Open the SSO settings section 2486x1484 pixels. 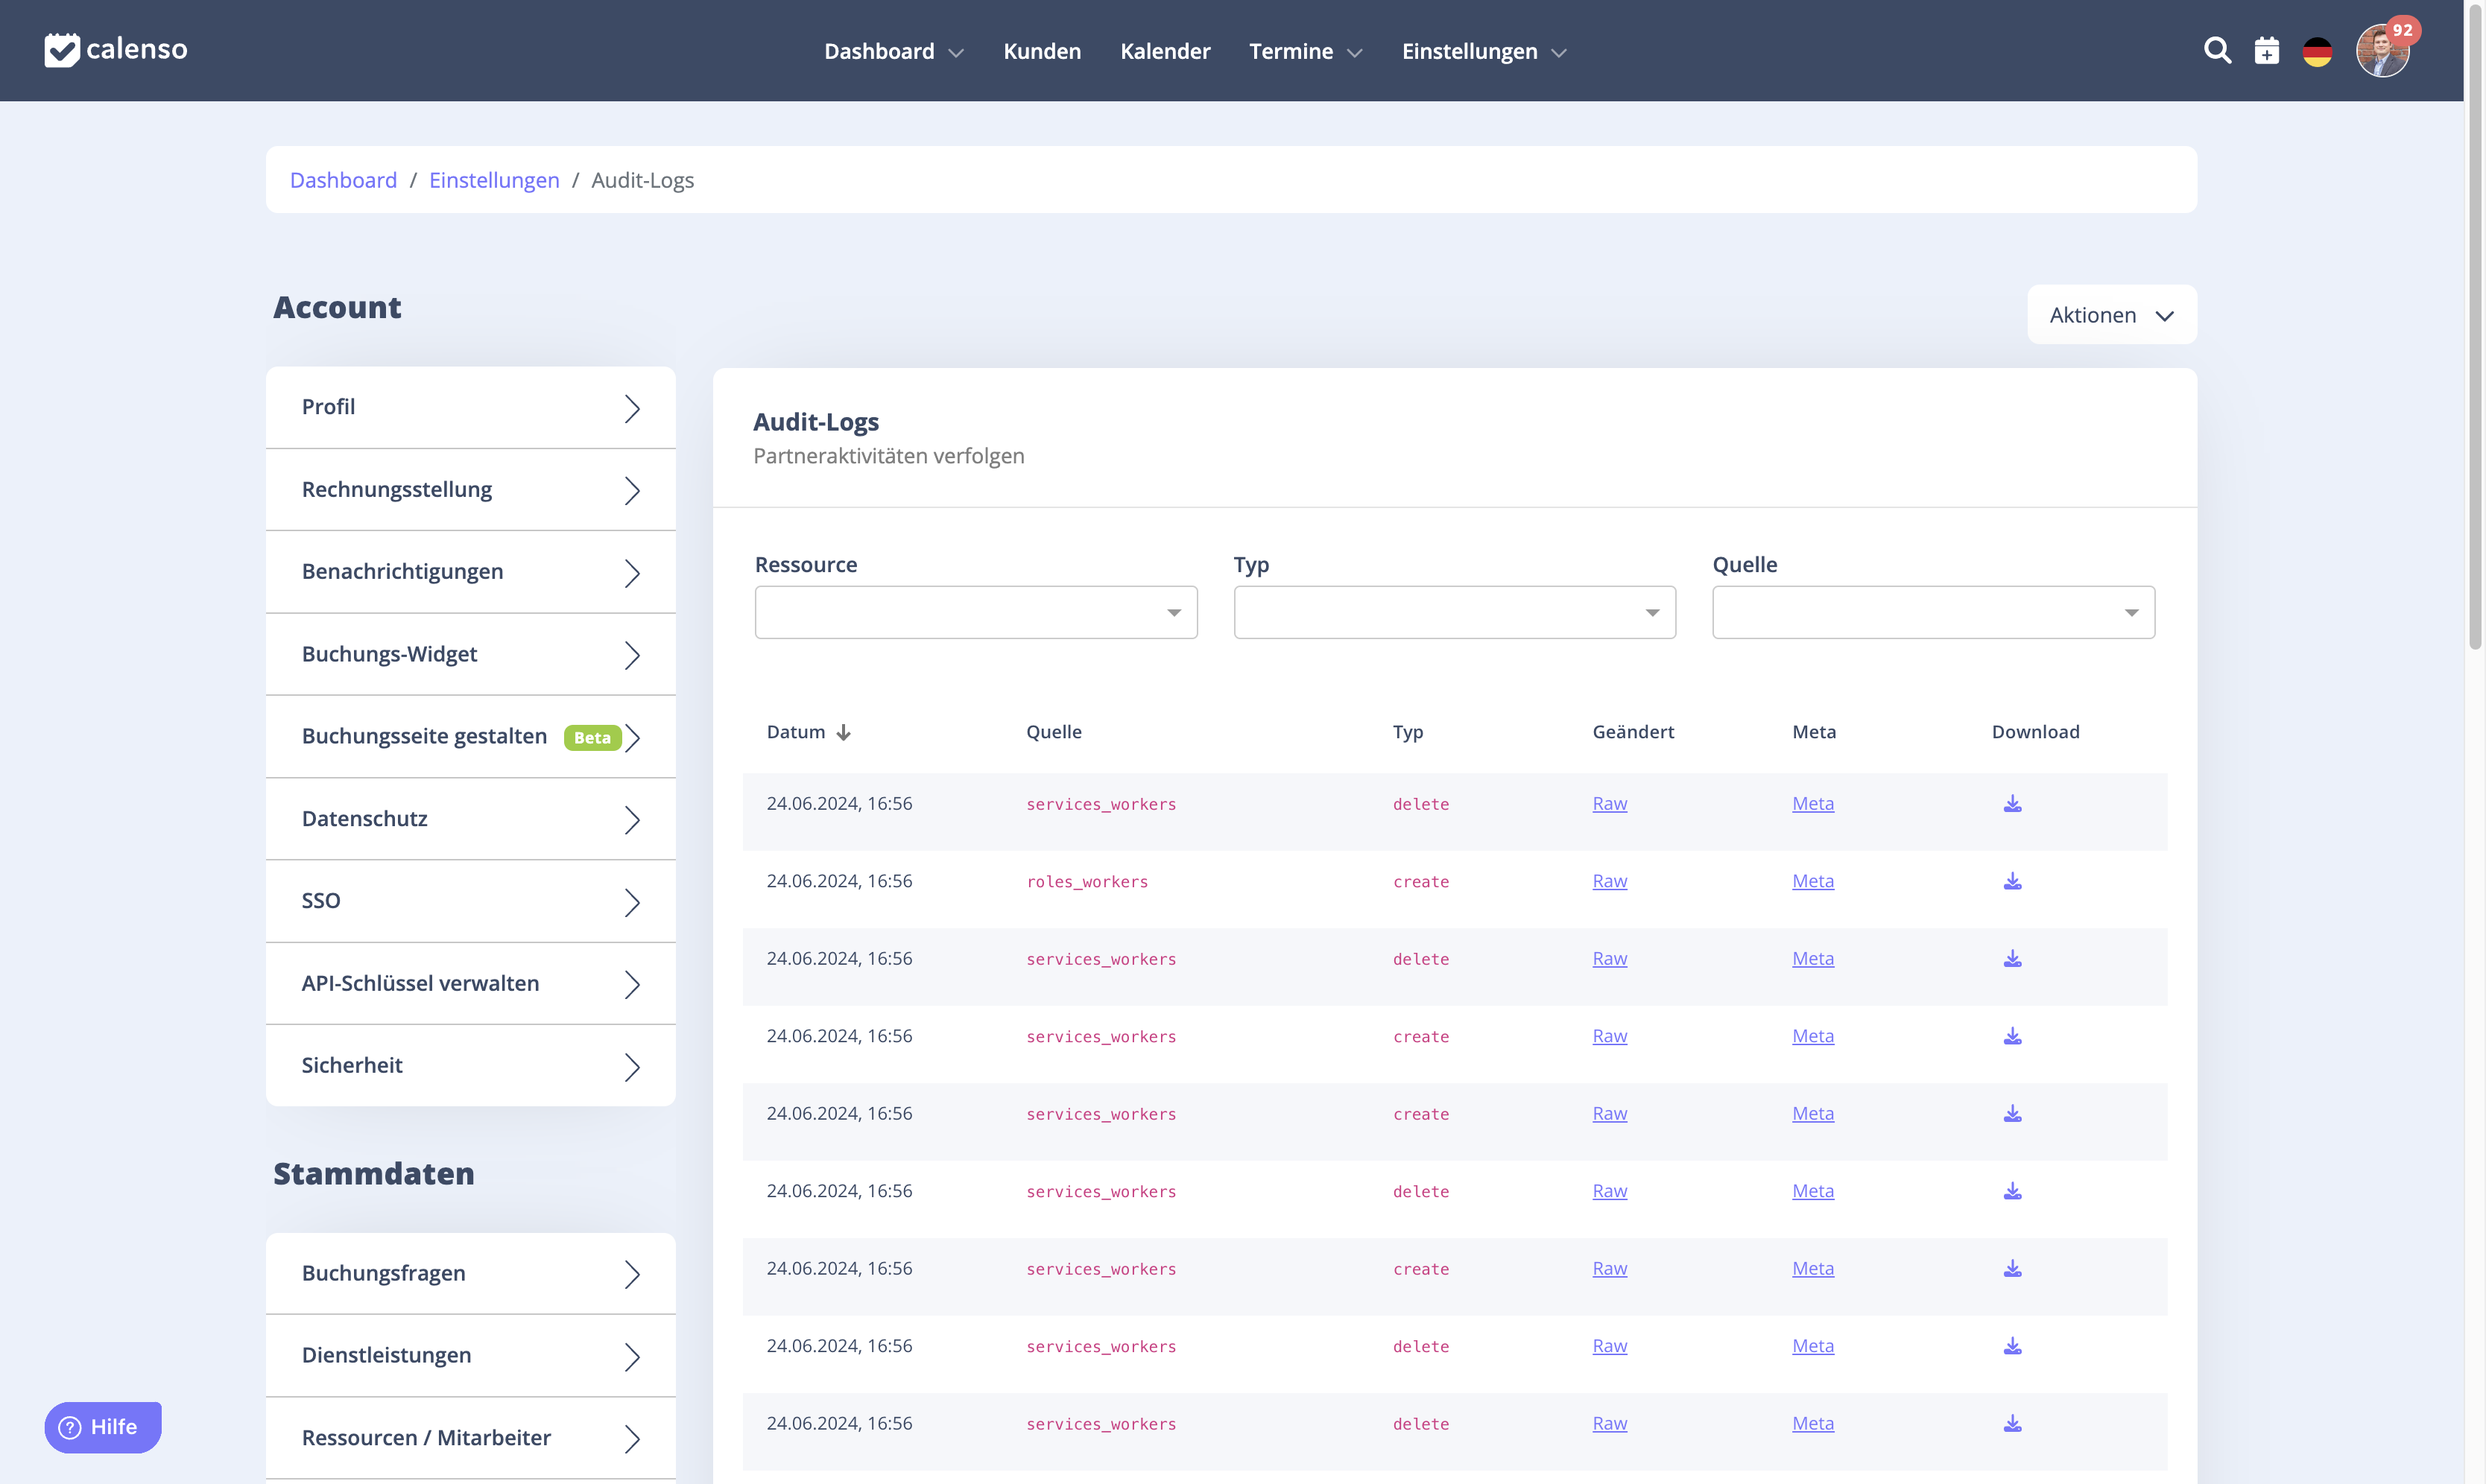471,901
